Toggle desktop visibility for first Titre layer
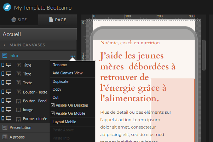The height and width of the screenshot is (142, 213). (8, 65)
